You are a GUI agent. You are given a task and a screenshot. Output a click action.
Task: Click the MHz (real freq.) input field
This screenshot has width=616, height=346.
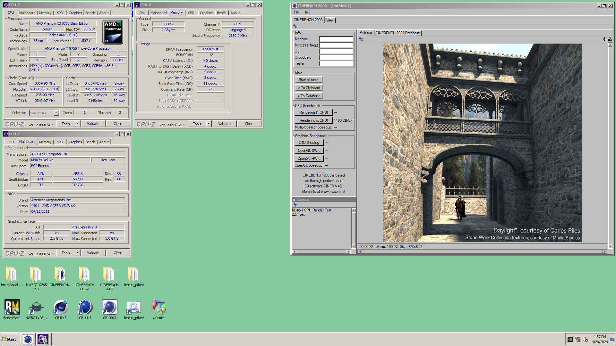[x=336, y=45]
